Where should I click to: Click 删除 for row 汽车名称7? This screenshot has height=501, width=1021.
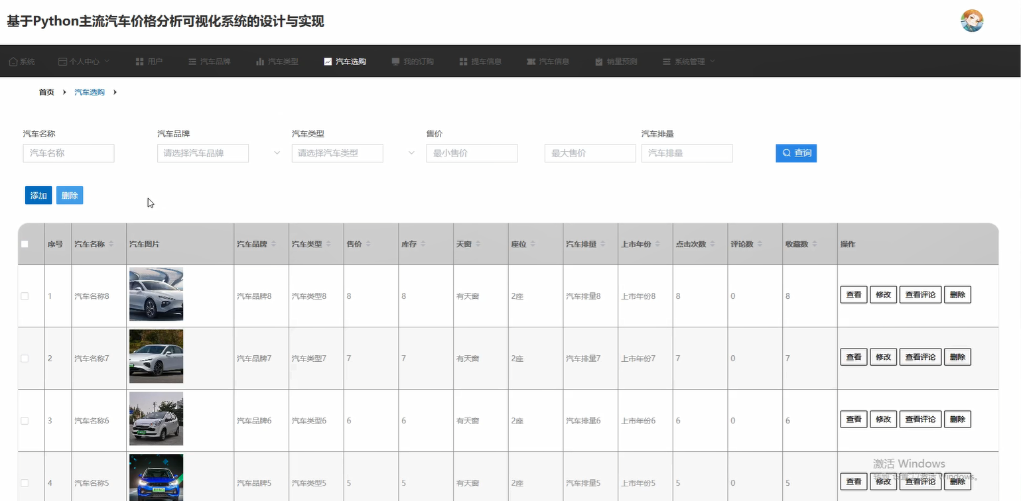pos(957,357)
